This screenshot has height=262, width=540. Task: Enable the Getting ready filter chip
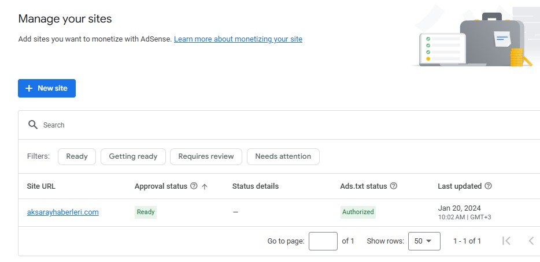coord(133,156)
